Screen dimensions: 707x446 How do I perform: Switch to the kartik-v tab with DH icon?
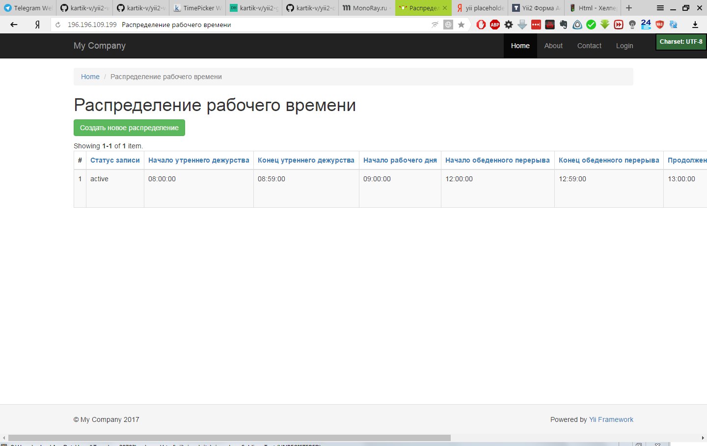coord(254,8)
